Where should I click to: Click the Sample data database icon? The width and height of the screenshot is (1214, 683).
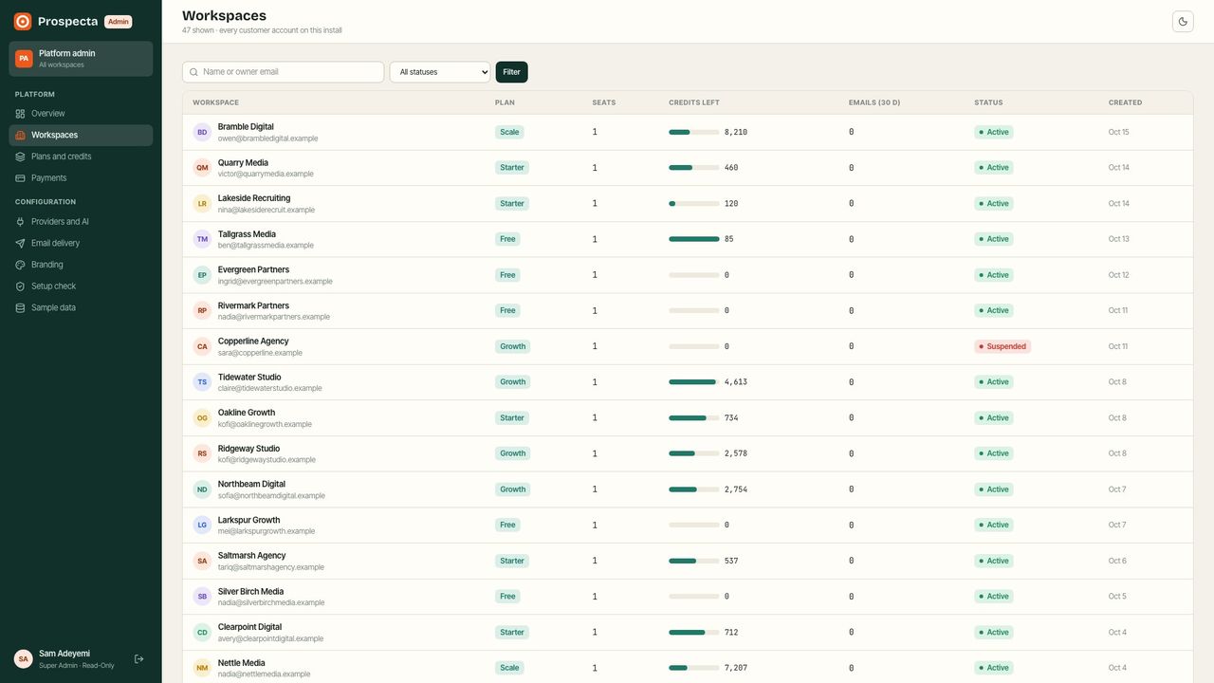point(21,308)
